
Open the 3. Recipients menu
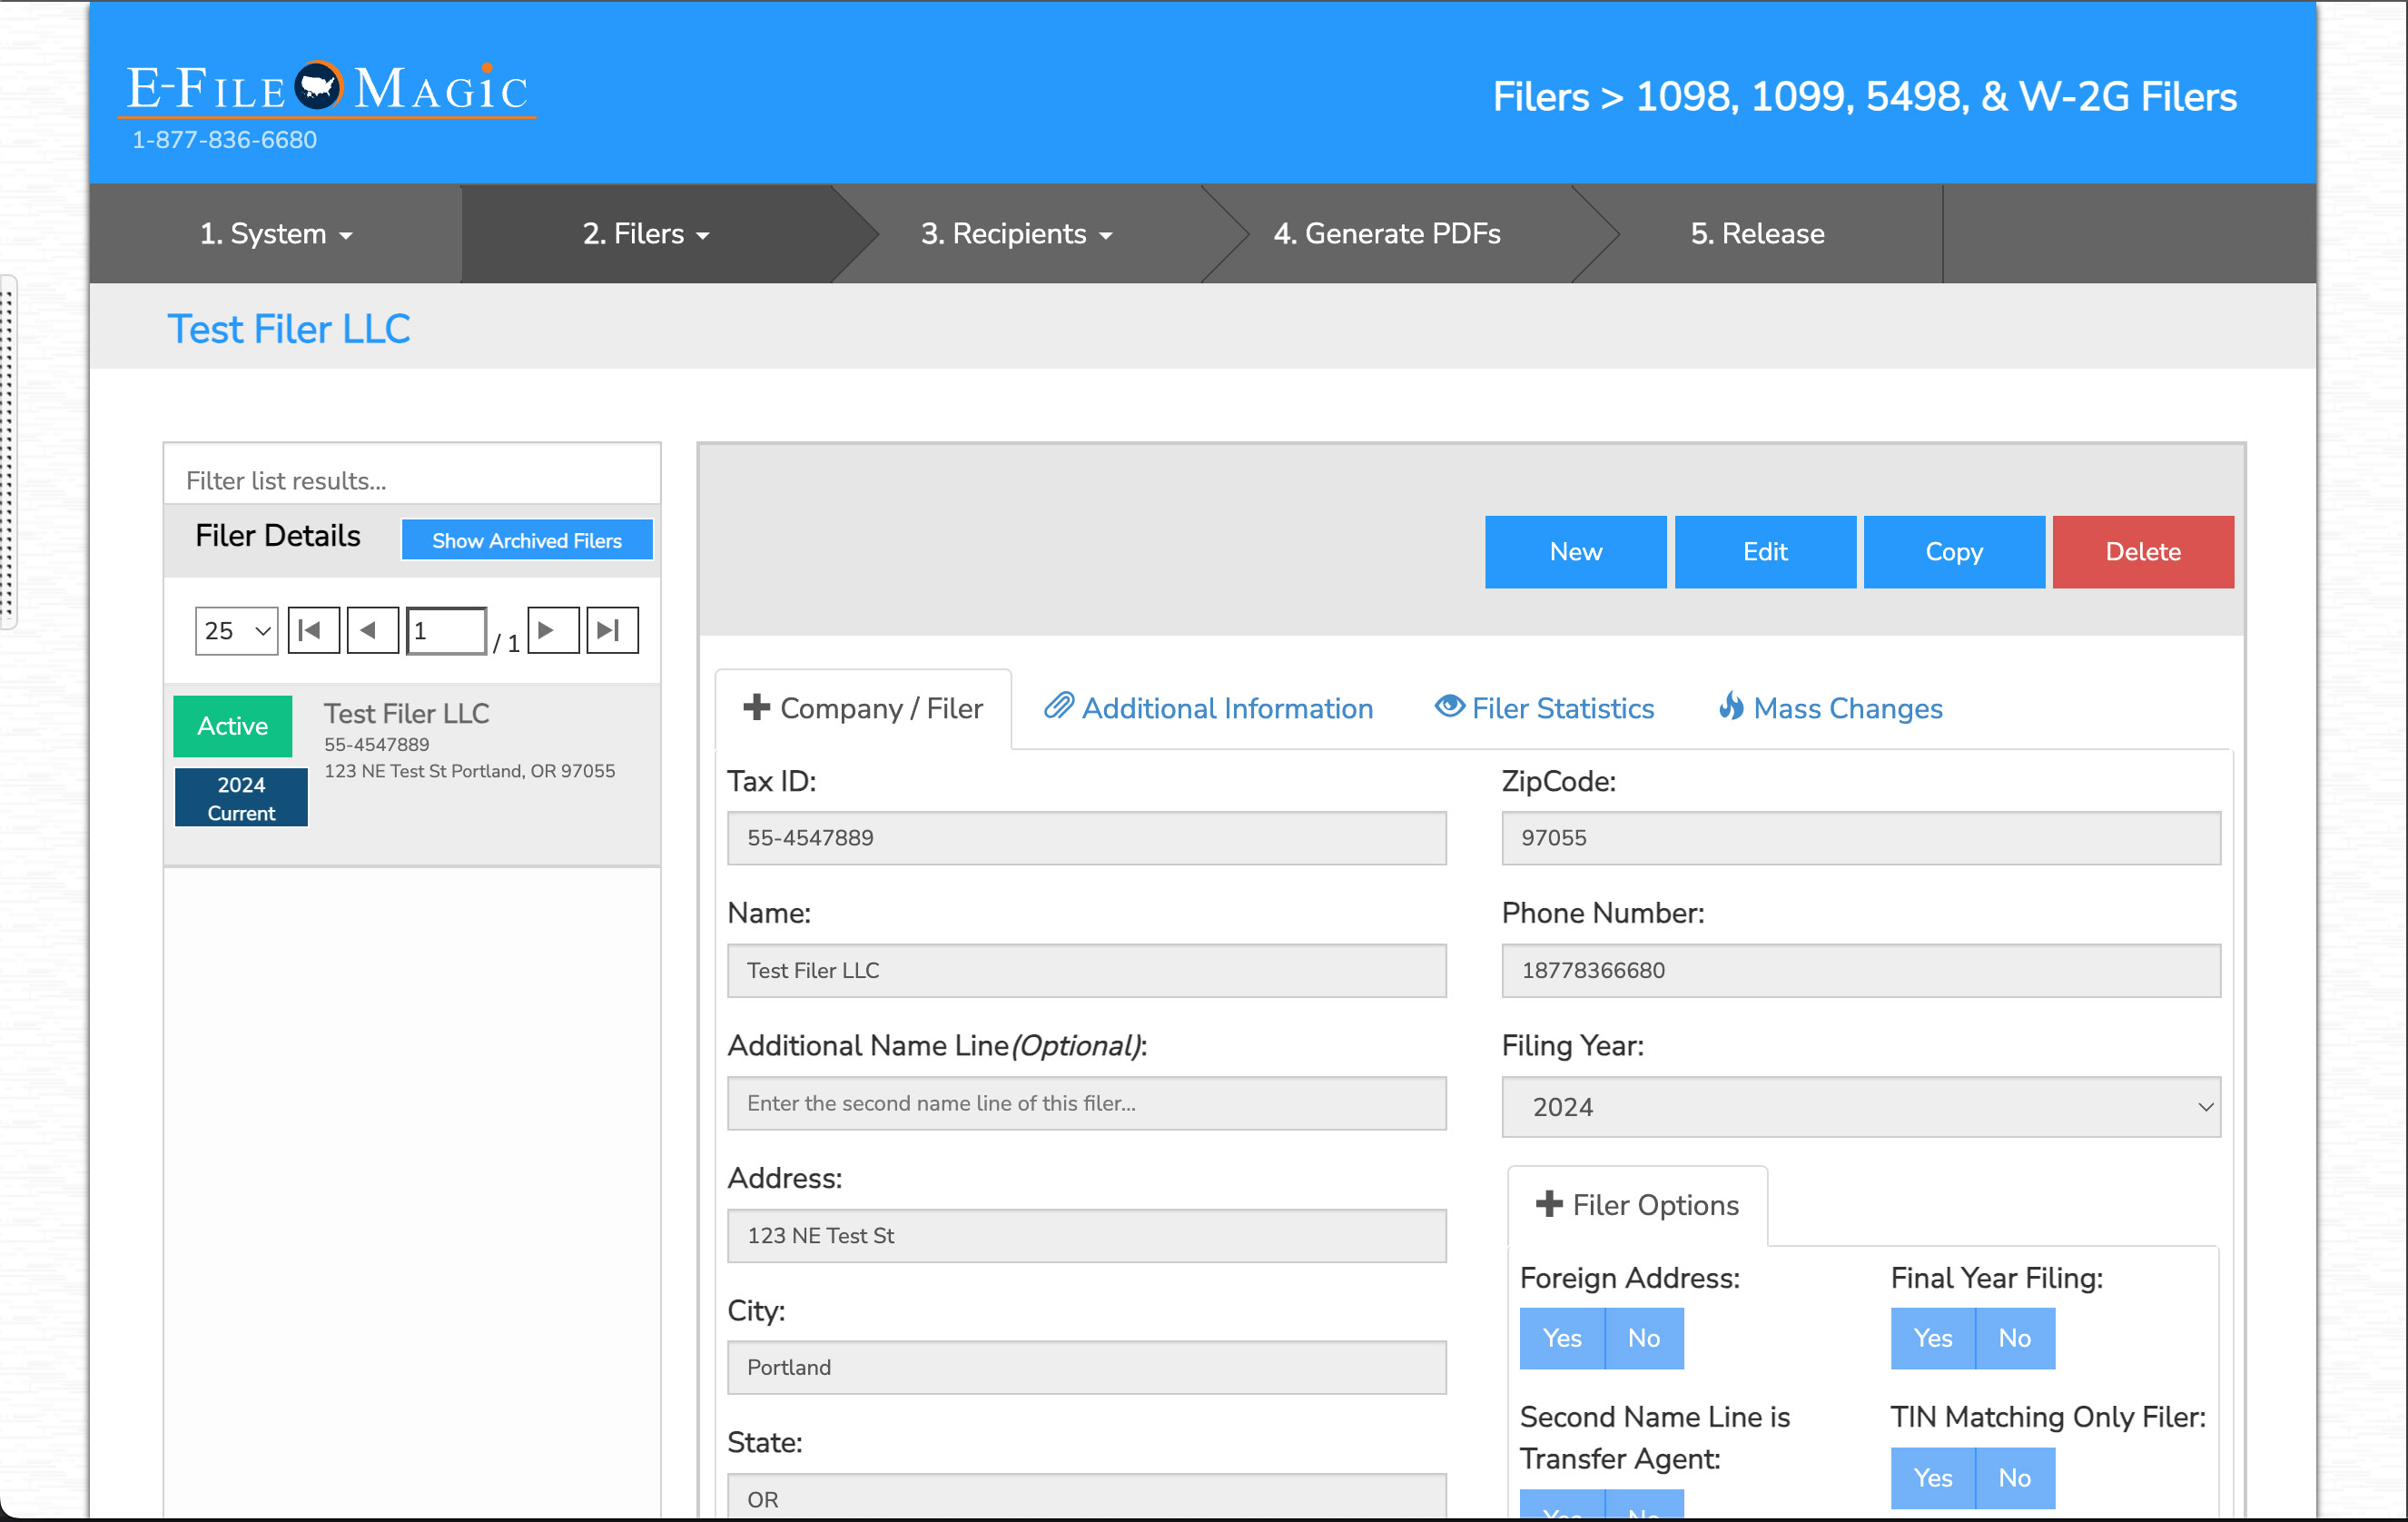tap(1016, 234)
